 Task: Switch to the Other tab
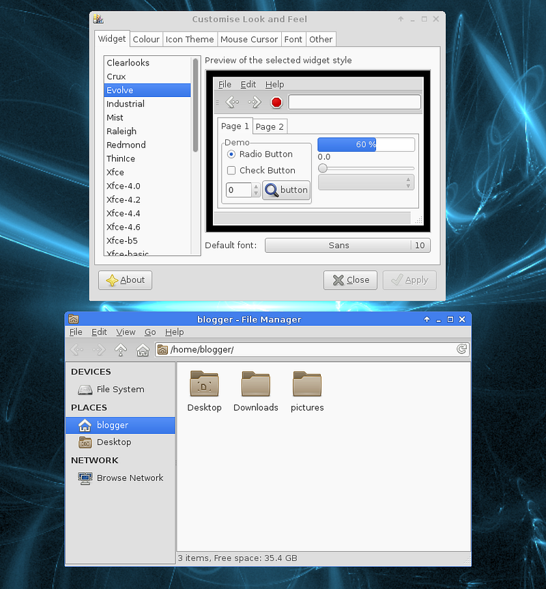pos(321,40)
